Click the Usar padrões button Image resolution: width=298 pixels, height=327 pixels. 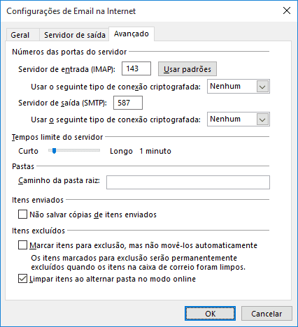tap(187, 69)
